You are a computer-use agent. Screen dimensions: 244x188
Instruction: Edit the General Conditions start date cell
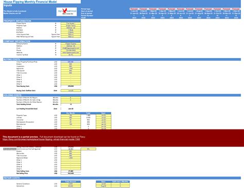click(x=103, y=184)
